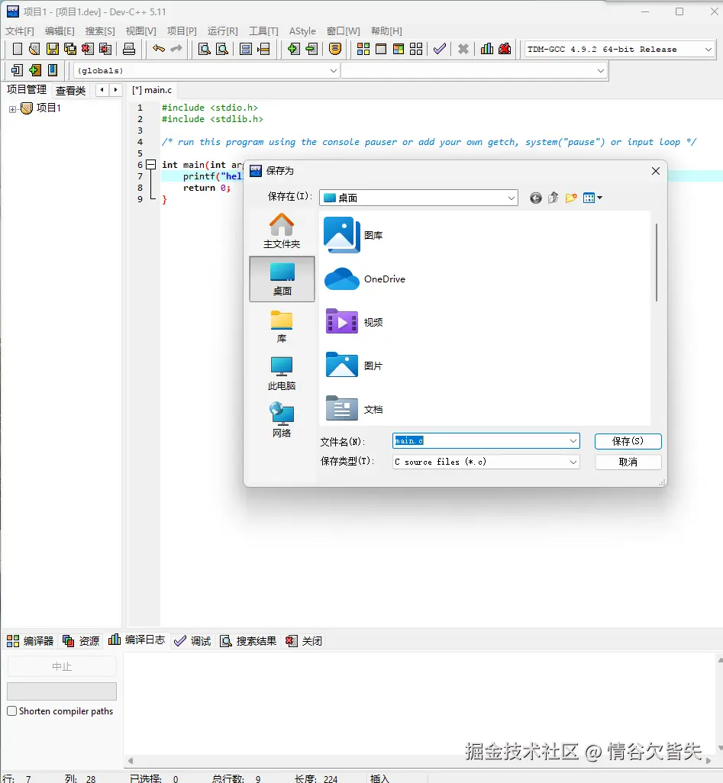723x783 pixels.
Task: Close the 保存为 dialog
Action: click(656, 171)
